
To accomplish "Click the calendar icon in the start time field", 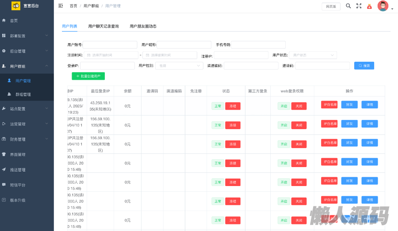I will point(88,55).
